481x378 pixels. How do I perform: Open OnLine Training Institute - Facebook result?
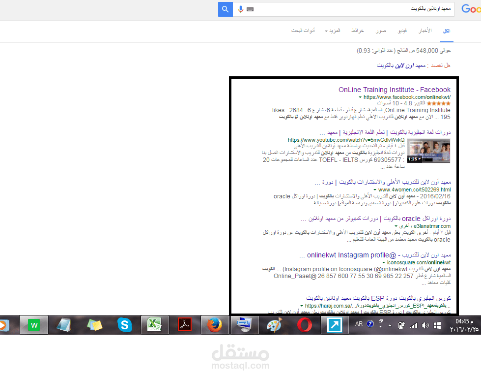395,90
